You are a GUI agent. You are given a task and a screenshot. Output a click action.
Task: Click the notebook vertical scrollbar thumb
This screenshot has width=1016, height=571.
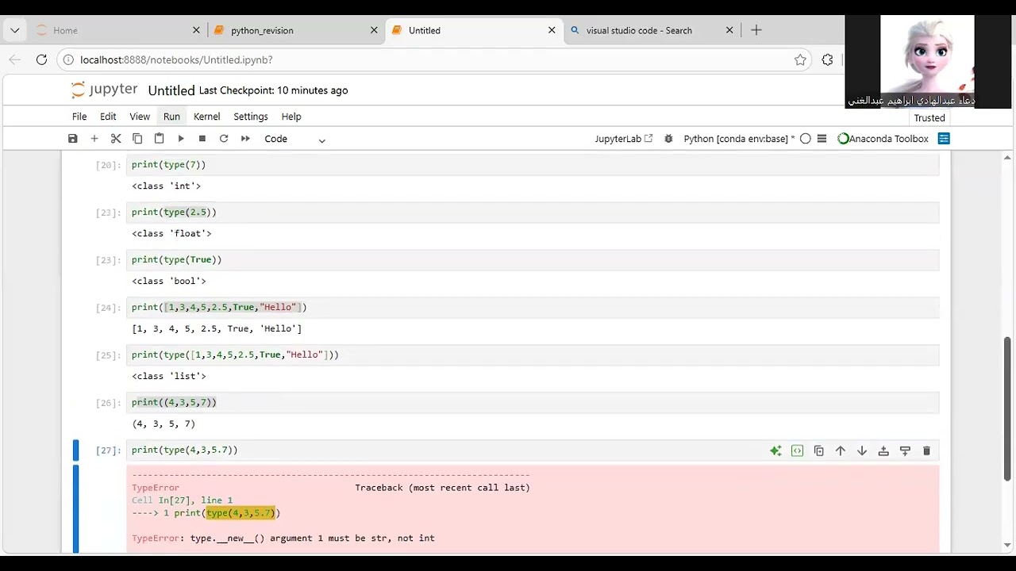click(x=1007, y=408)
